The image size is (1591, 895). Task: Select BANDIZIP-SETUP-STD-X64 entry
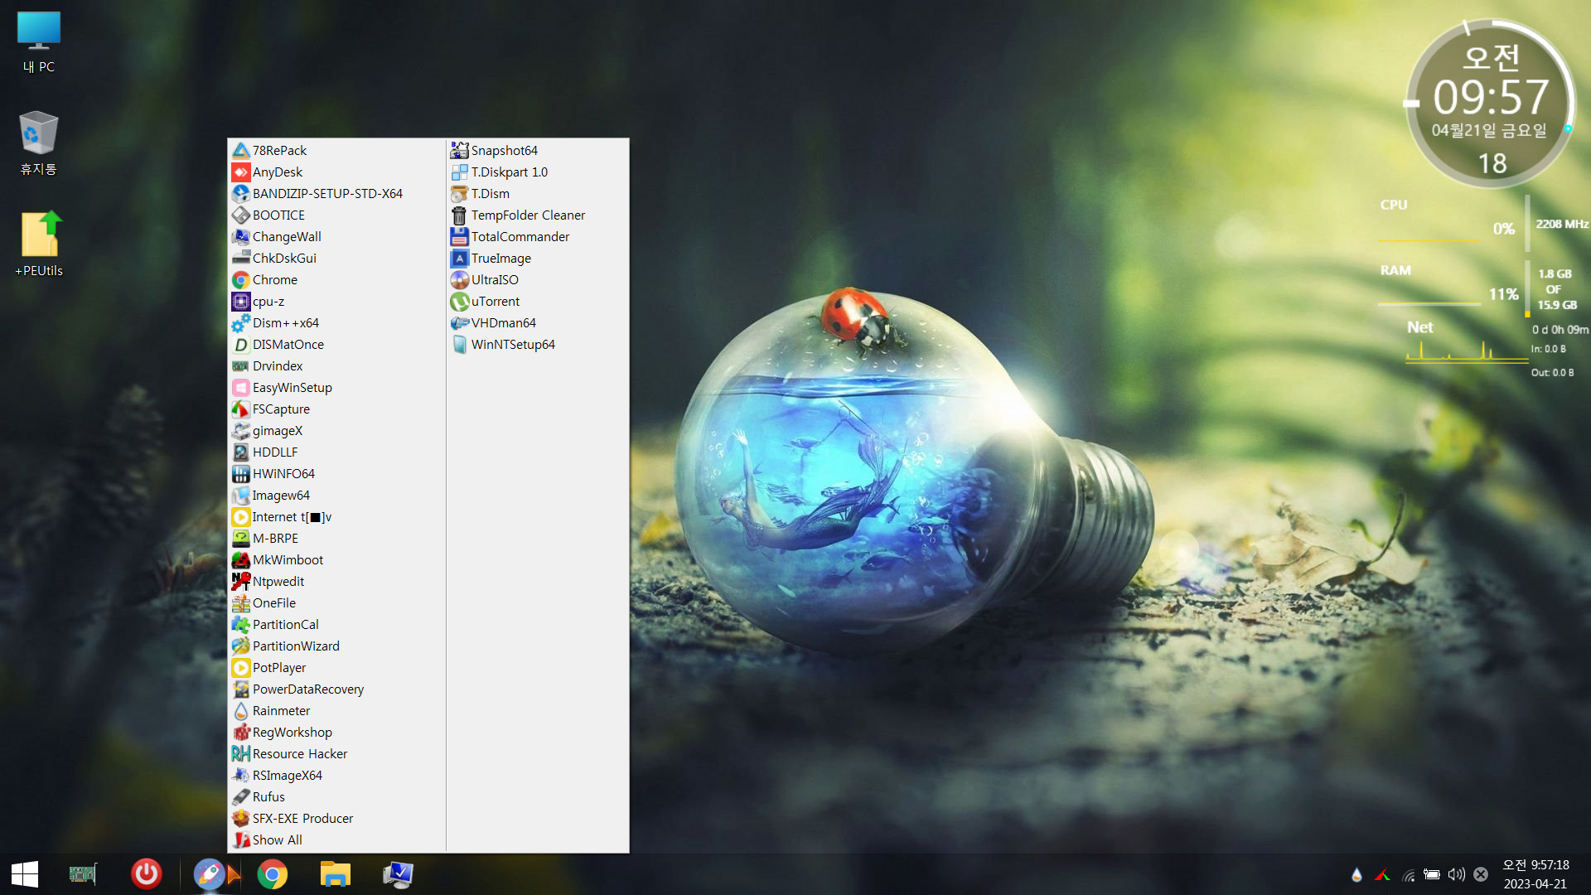pyautogui.click(x=337, y=193)
